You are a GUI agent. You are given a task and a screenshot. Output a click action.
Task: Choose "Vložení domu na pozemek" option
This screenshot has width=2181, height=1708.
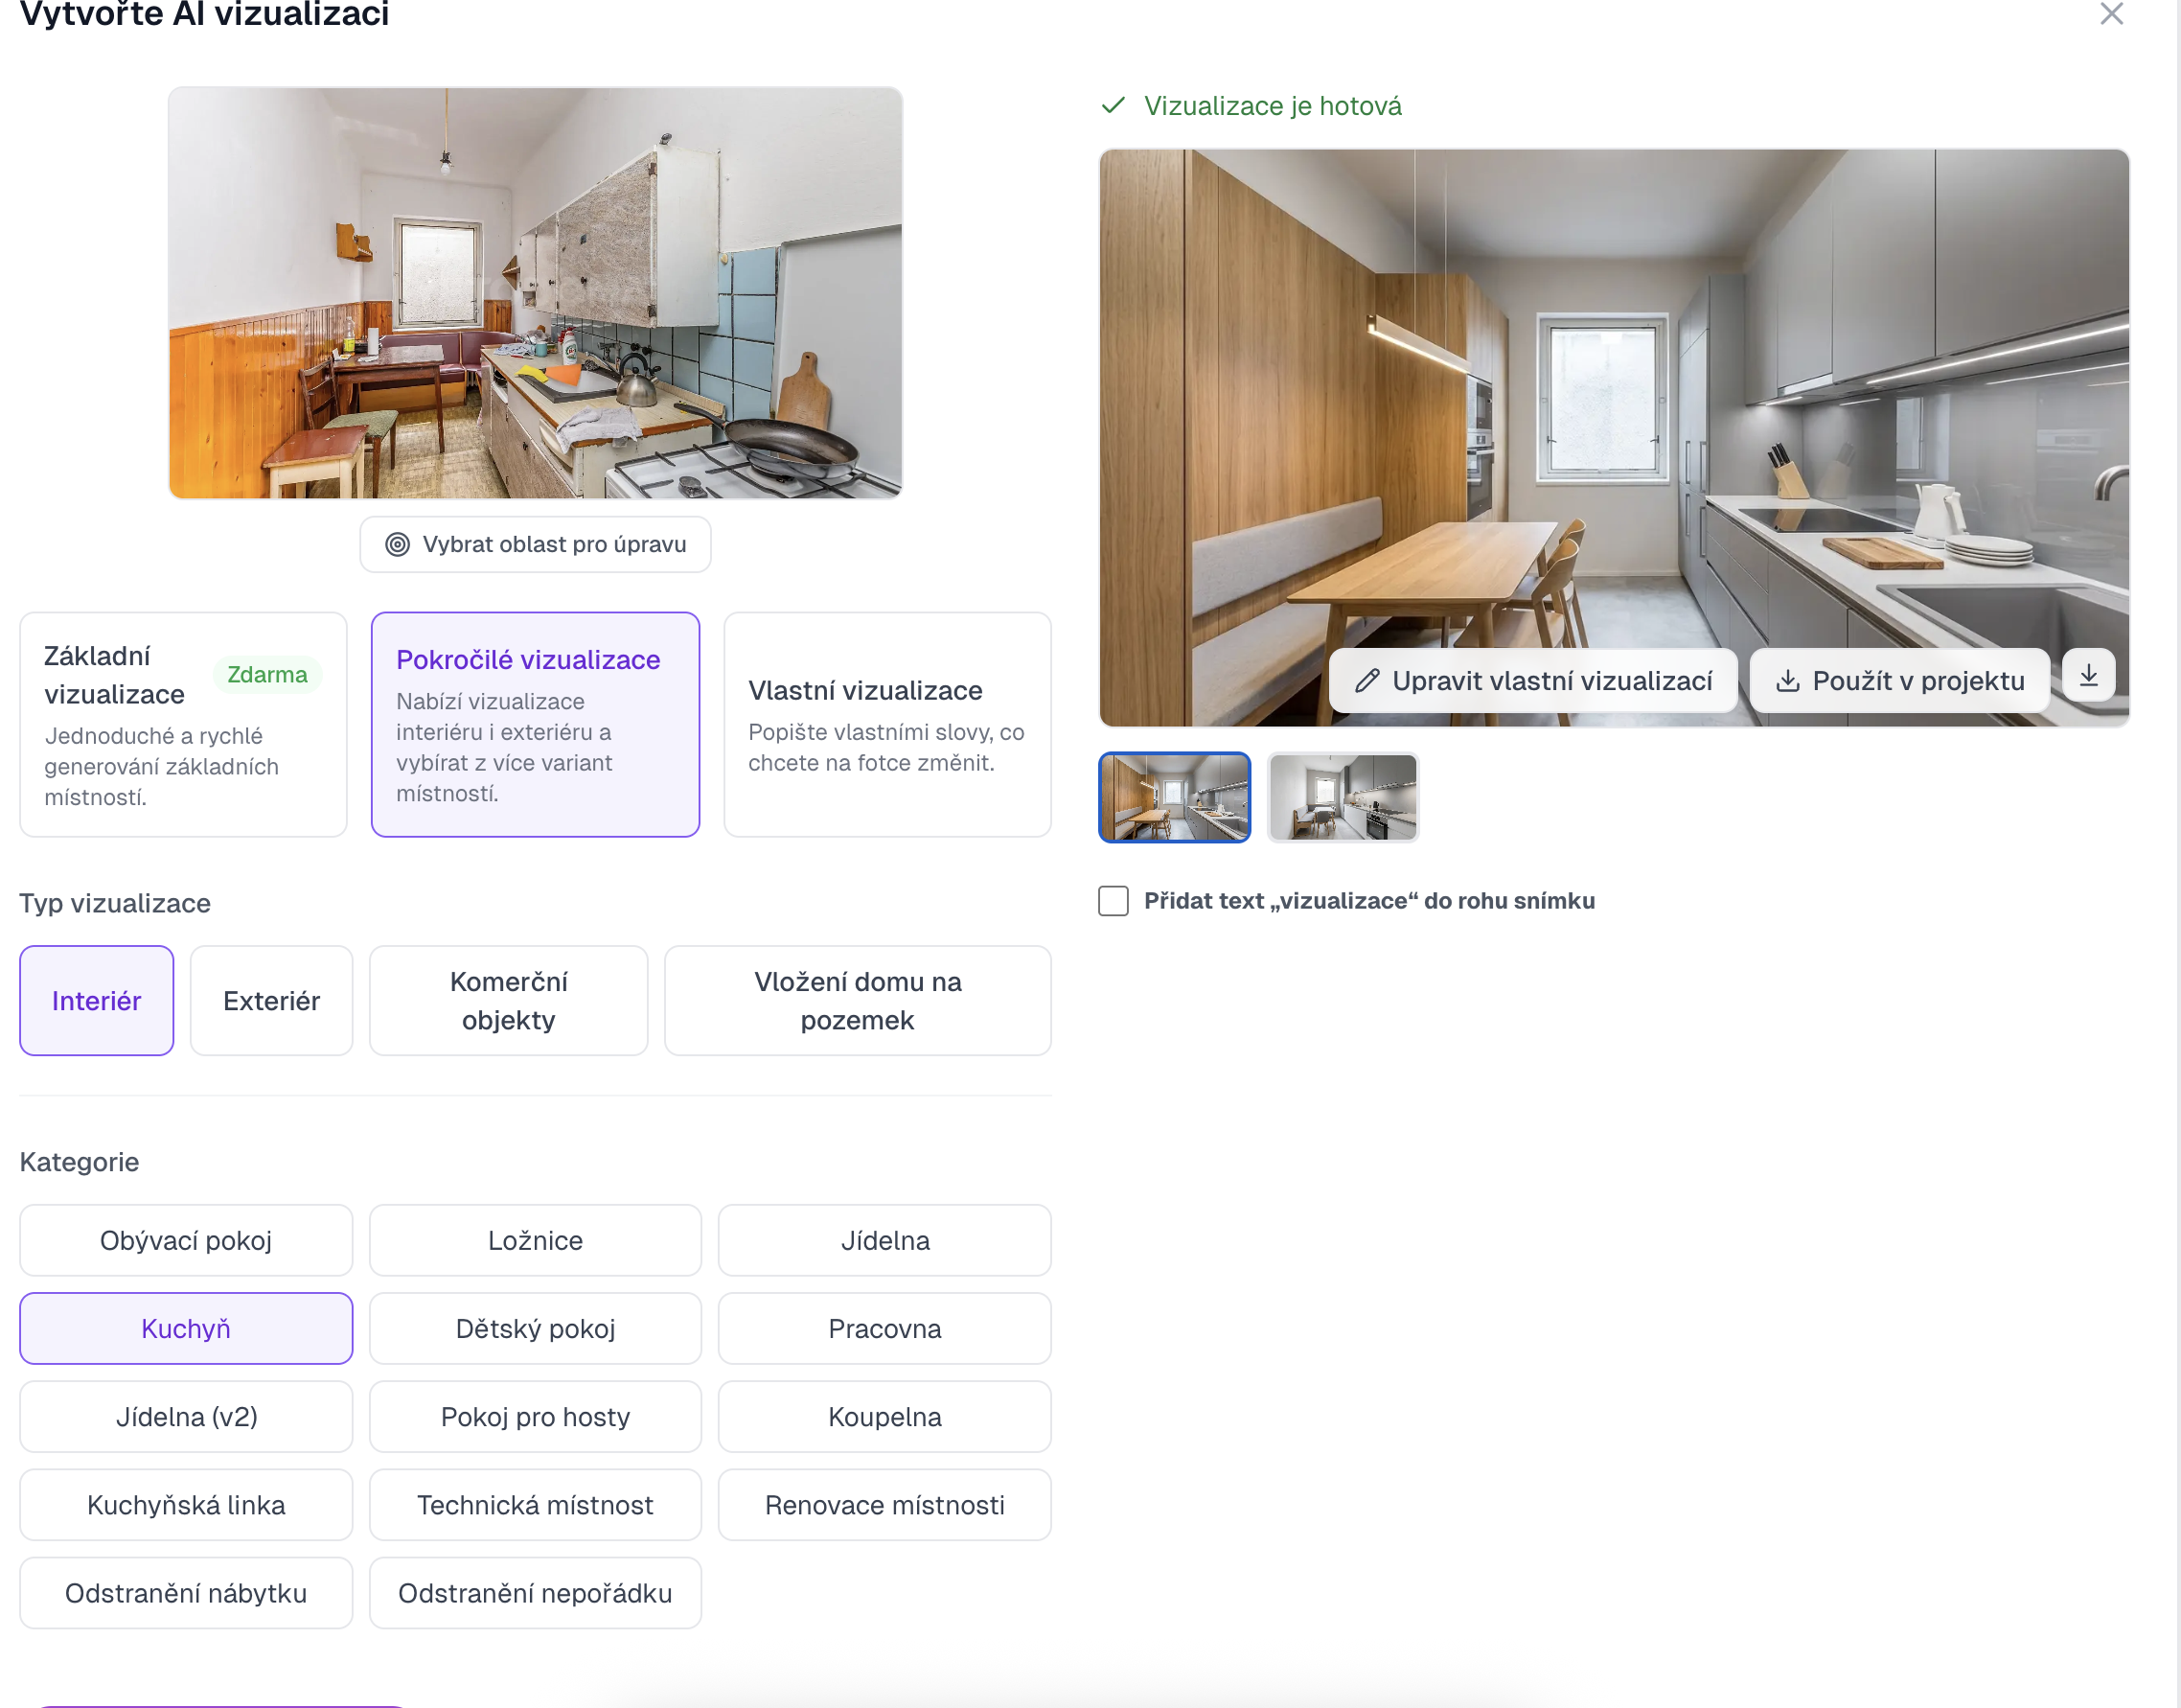pyautogui.click(x=857, y=1000)
